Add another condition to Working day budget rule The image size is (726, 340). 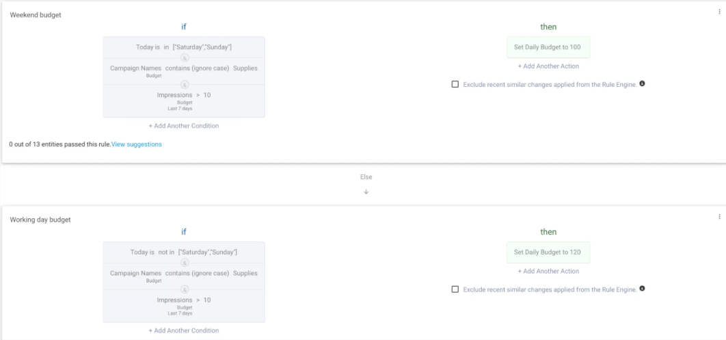click(184, 330)
